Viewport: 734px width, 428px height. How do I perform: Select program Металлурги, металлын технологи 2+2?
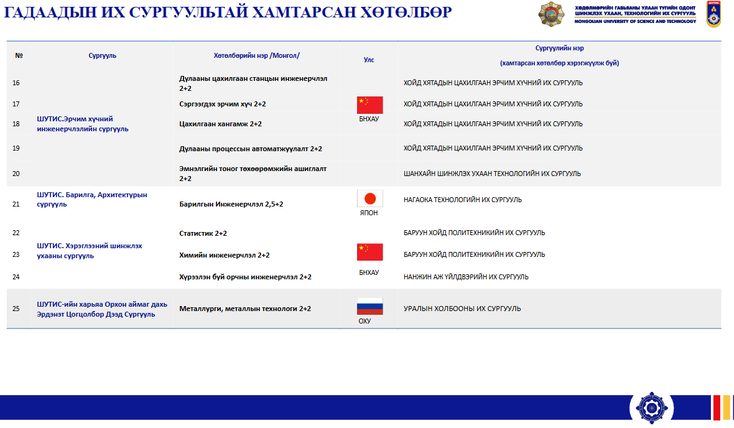click(245, 309)
